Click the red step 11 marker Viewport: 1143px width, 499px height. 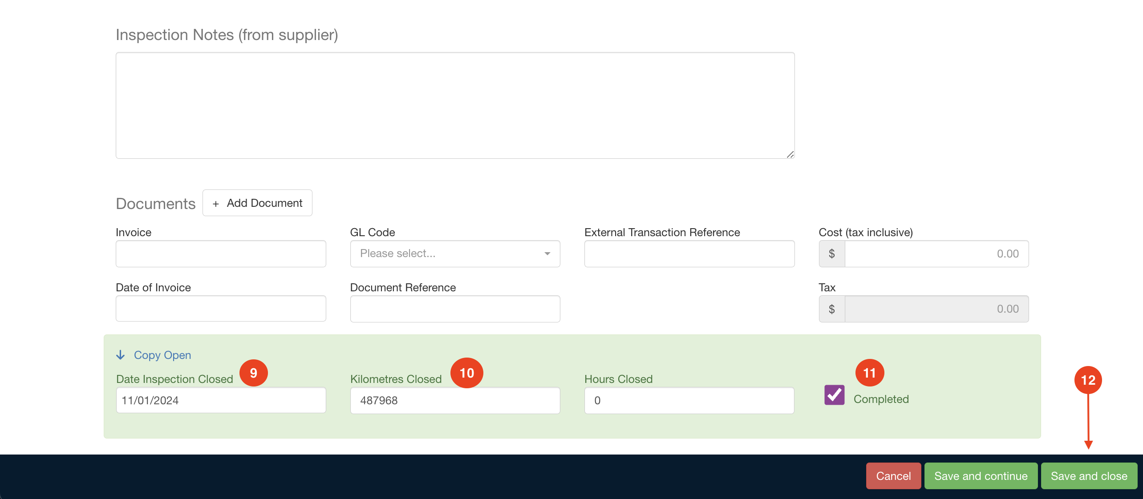point(869,373)
